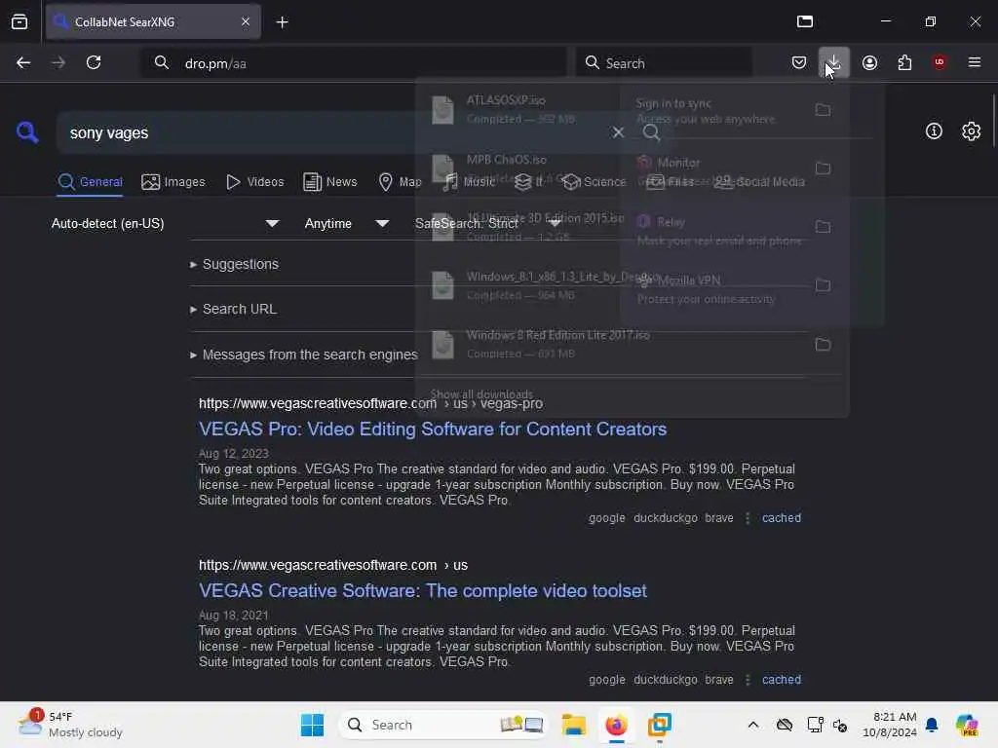Open the notifications bell icon
This screenshot has width=998, height=748.
(x=932, y=725)
